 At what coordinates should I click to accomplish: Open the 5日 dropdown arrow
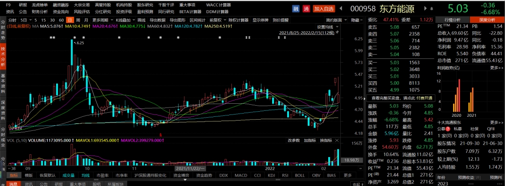[x=30, y=20]
